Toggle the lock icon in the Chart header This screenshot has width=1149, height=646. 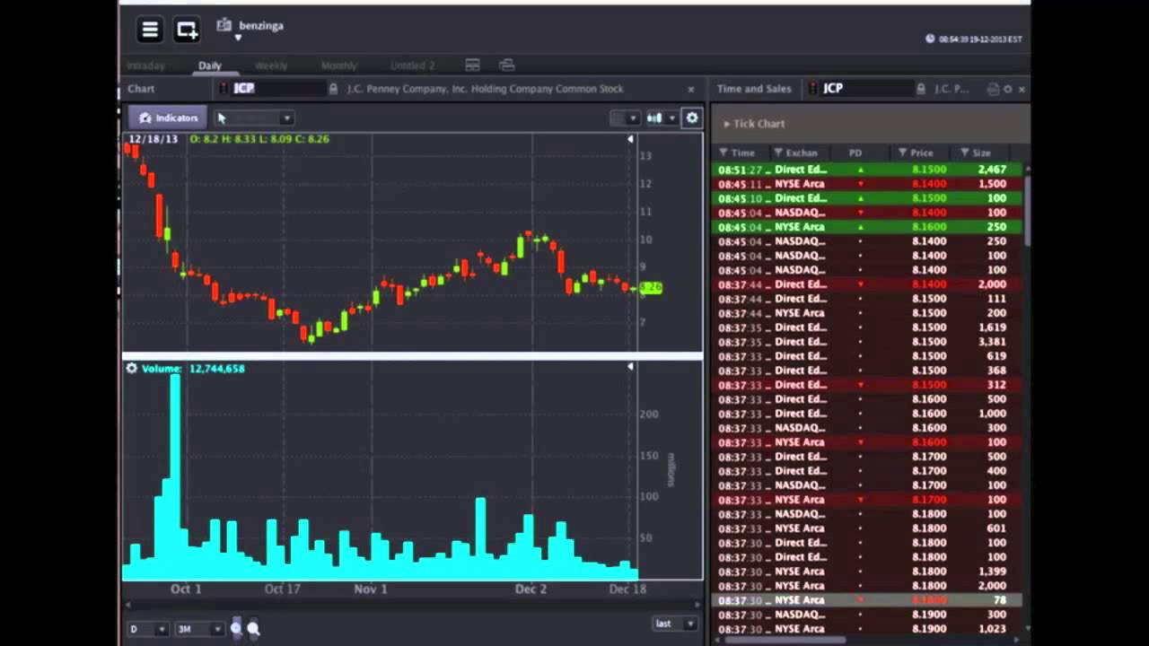(333, 89)
